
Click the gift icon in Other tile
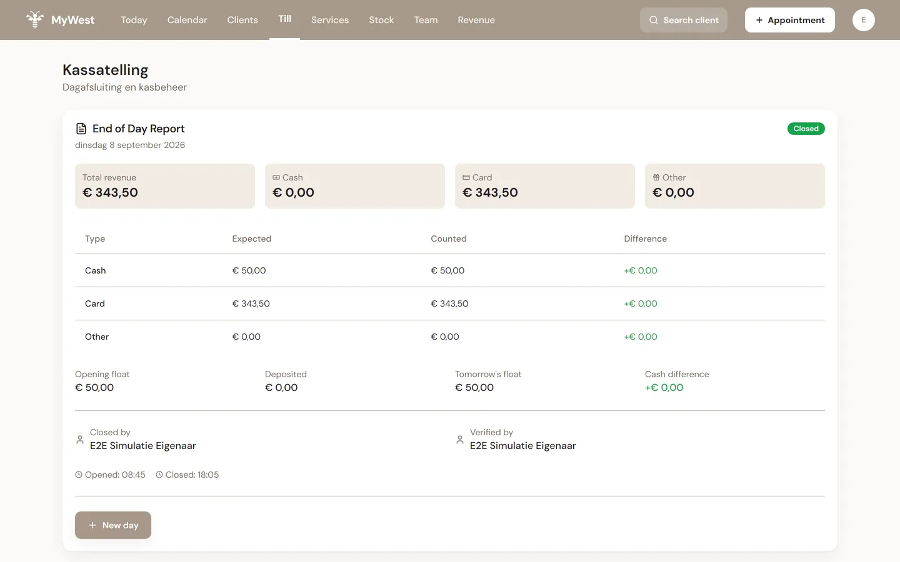click(x=656, y=177)
